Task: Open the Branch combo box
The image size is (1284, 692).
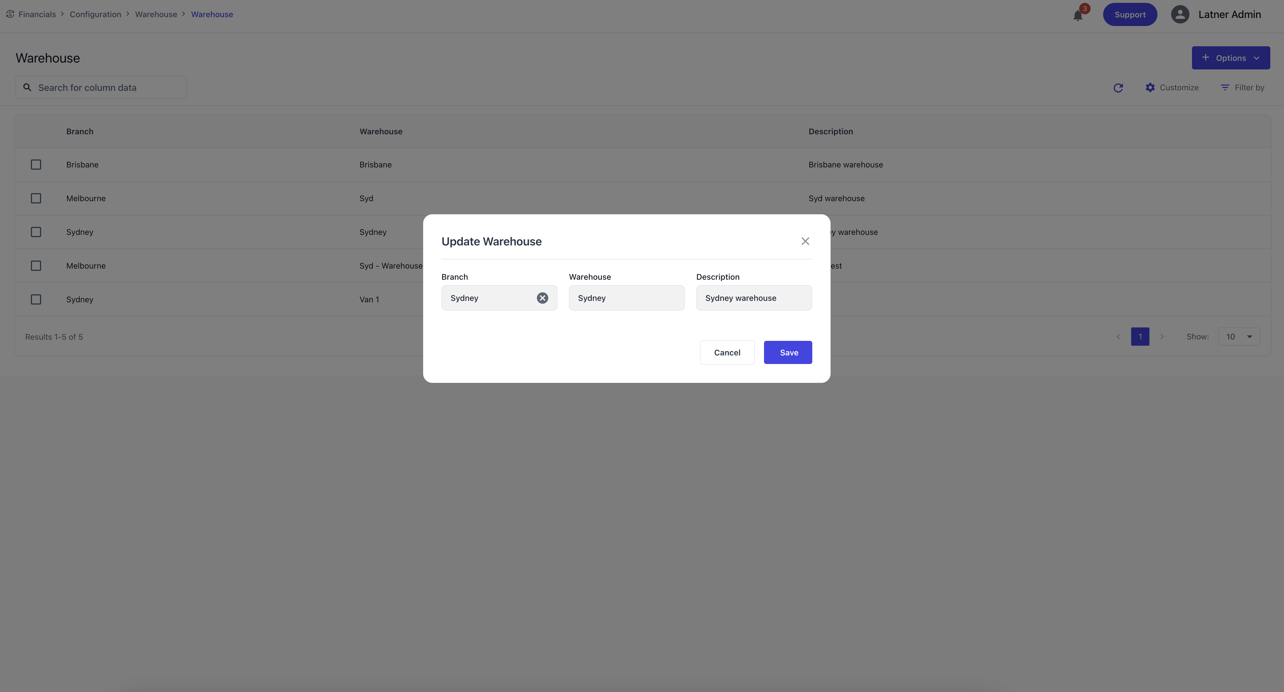Action: [489, 298]
